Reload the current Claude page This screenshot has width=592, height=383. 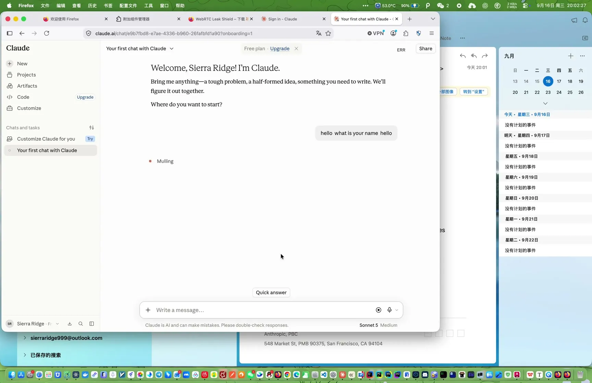47,33
